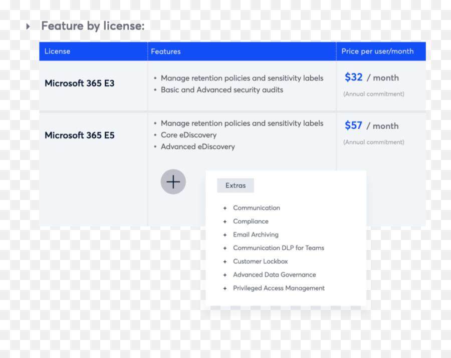The height and width of the screenshot is (358, 451).
Task: Click the plus next to Compliance
Action: click(x=224, y=221)
